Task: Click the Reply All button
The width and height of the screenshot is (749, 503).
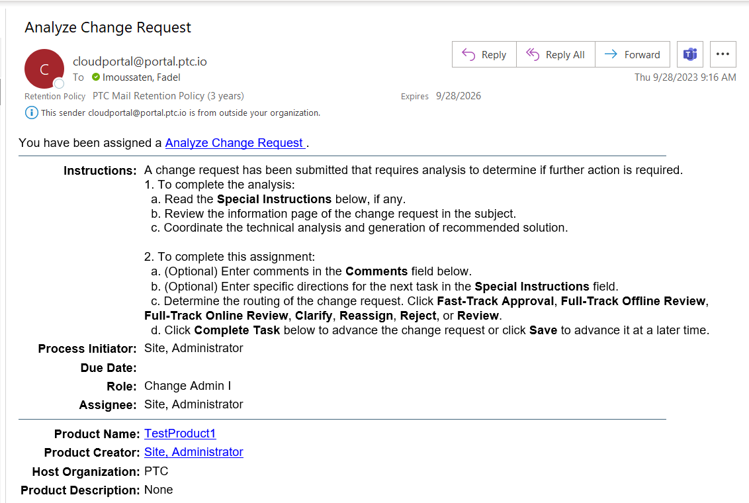Action: tap(556, 54)
